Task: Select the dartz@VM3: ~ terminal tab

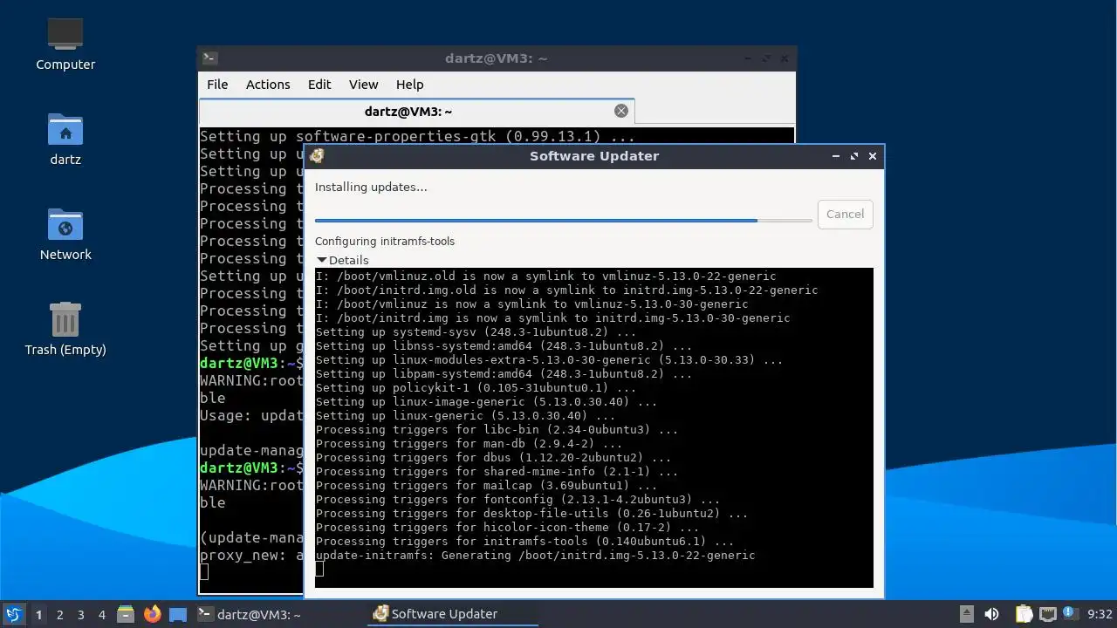Action: [417, 111]
